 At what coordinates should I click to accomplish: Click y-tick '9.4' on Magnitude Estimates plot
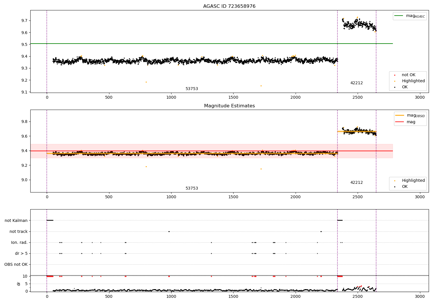click(24, 151)
